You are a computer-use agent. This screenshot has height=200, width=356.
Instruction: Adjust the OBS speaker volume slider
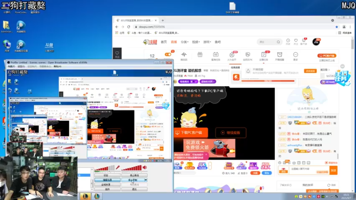[131, 168]
